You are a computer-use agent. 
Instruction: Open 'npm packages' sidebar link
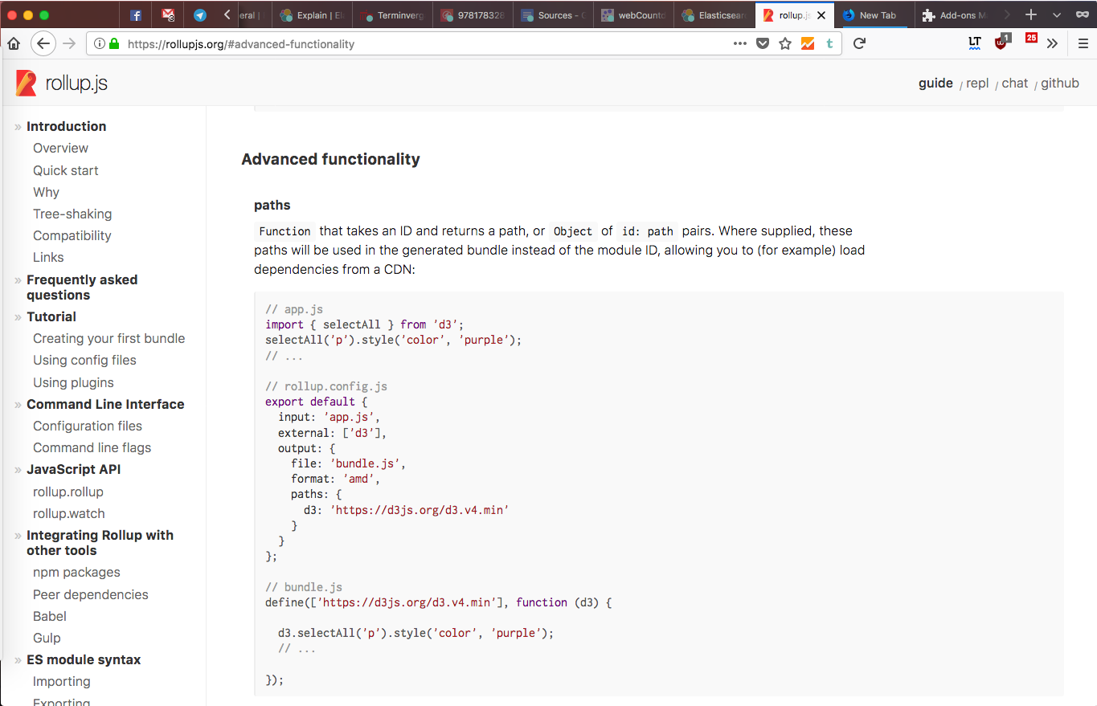click(x=76, y=572)
